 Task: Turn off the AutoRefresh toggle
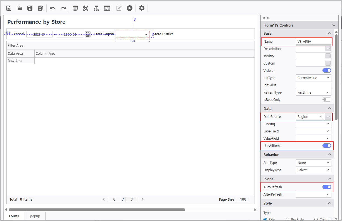pos(327,187)
